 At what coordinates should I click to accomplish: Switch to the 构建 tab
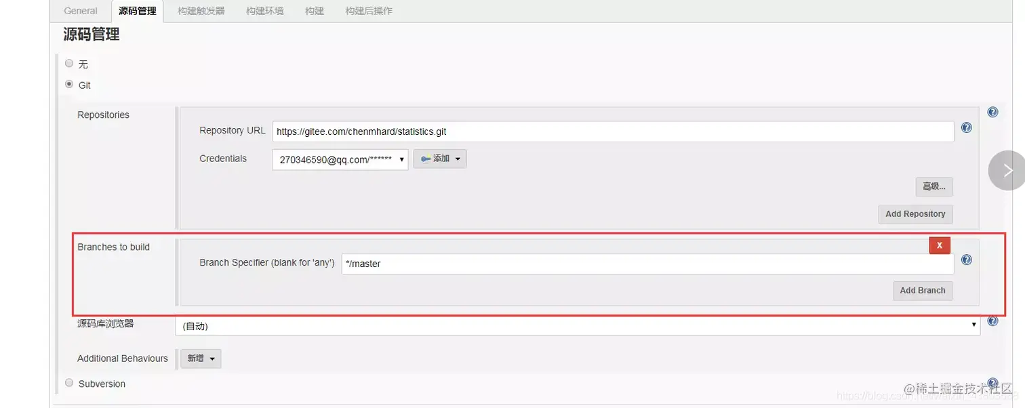[x=315, y=11]
